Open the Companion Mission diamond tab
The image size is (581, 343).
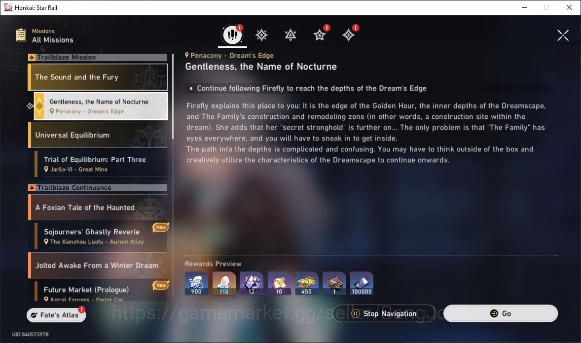(x=348, y=35)
